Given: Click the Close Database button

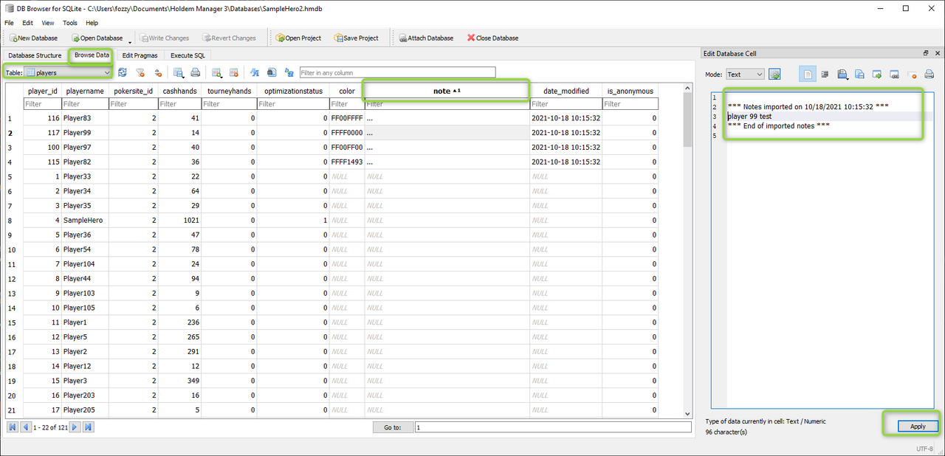Looking at the screenshot, I should click(x=492, y=38).
